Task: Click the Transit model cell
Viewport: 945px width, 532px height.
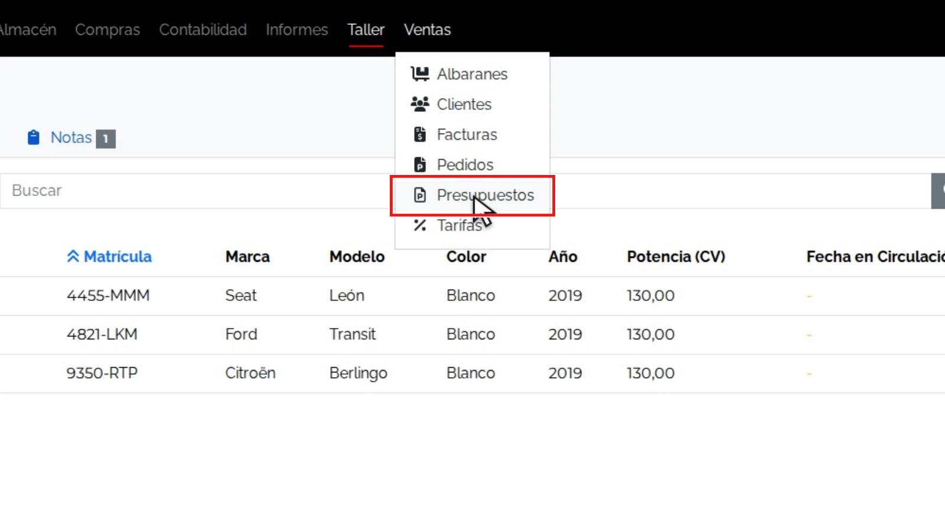Action: [x=353, y=335]
